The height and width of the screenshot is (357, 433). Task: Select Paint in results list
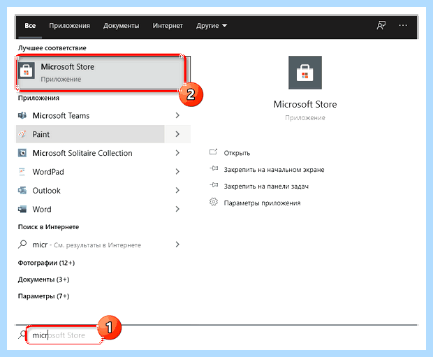pyautogui.click(x=91, y=134)
